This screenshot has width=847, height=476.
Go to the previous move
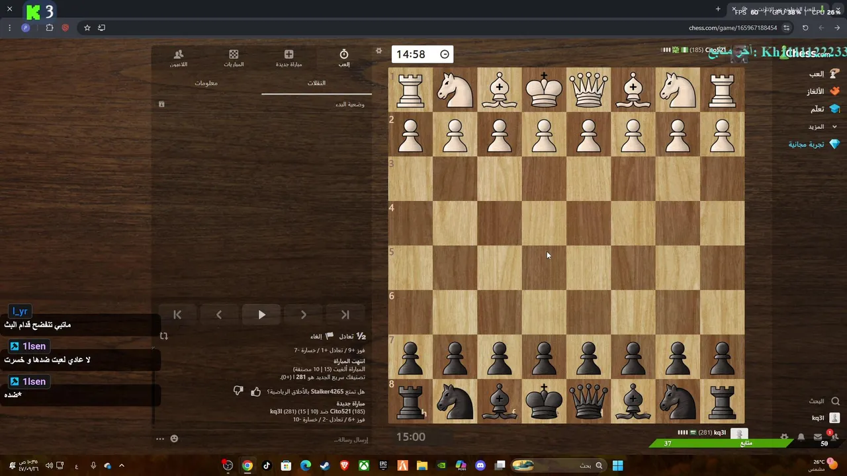219,315
